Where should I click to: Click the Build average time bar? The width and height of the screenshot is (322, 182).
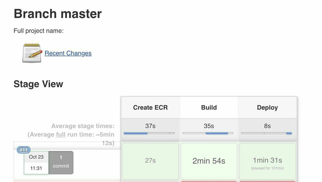208,133
